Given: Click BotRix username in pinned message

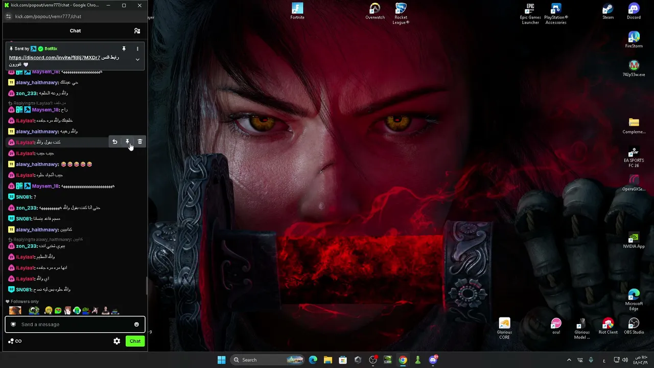Looking at the screenshot, I should pyautogui.click(x=51, y=49).
